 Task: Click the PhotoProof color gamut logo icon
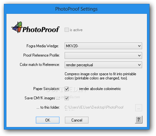17,27
